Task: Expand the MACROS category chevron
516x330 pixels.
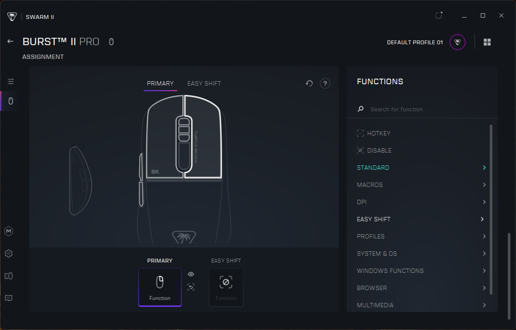Action: coord(484,185)
